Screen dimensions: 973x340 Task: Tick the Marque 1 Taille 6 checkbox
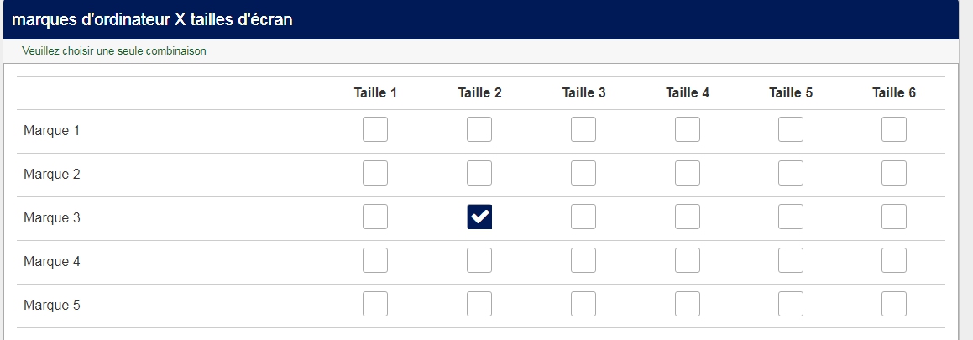[894, 130]
